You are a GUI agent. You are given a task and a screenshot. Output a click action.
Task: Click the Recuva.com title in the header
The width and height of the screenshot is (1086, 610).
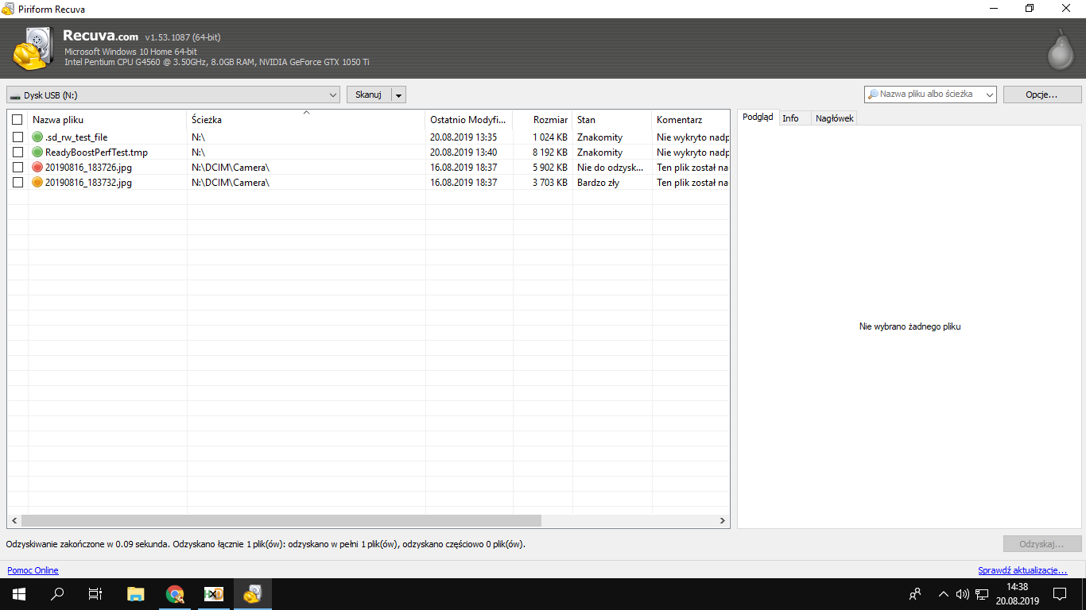tap(100, 36)
